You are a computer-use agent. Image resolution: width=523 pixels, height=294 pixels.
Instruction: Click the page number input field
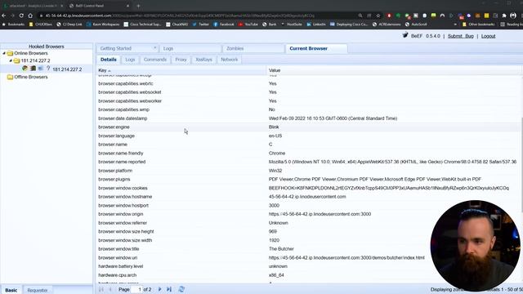pos(136,289)
